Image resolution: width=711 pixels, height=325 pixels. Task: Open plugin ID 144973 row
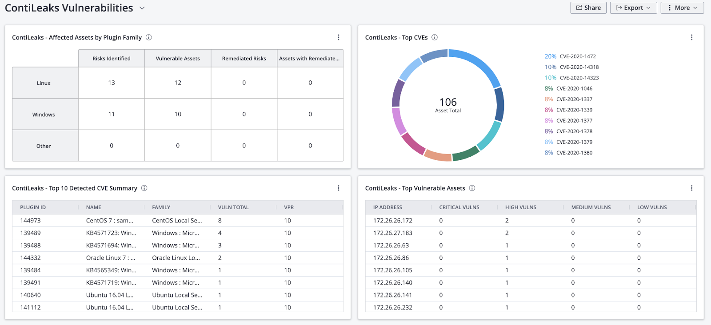(178, 221)
